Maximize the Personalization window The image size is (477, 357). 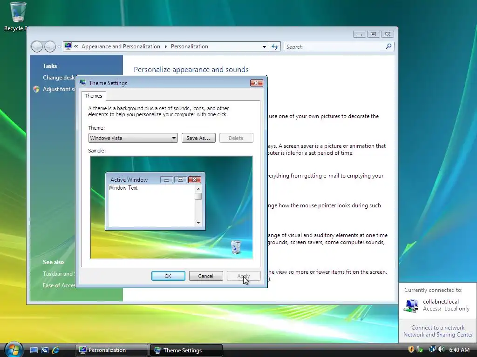pyautogui.click(x=373, y=34)
